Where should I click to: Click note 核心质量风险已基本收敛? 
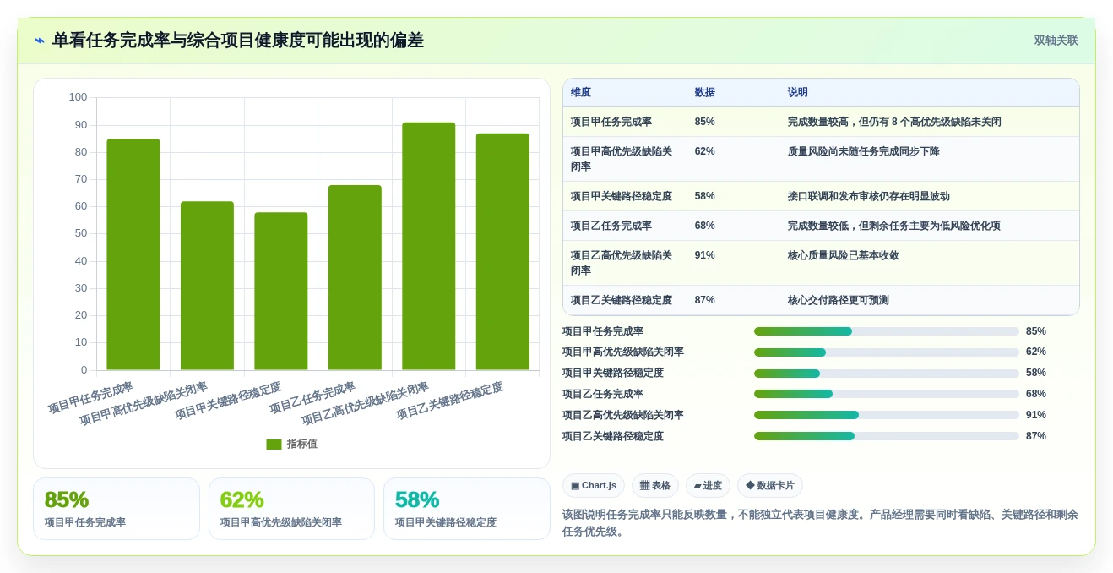[844, 255]
